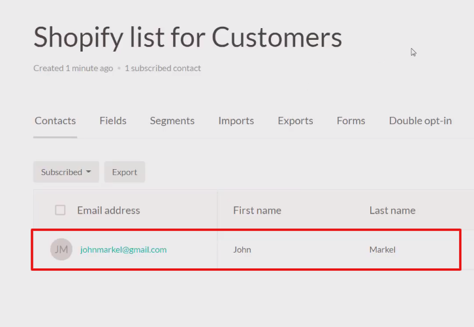The height and width of the screenshot is (327, 474).
Task: Click the First name column header
Action: click(257, 210)
